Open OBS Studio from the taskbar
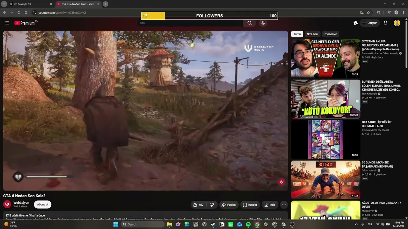 (292, 224)
